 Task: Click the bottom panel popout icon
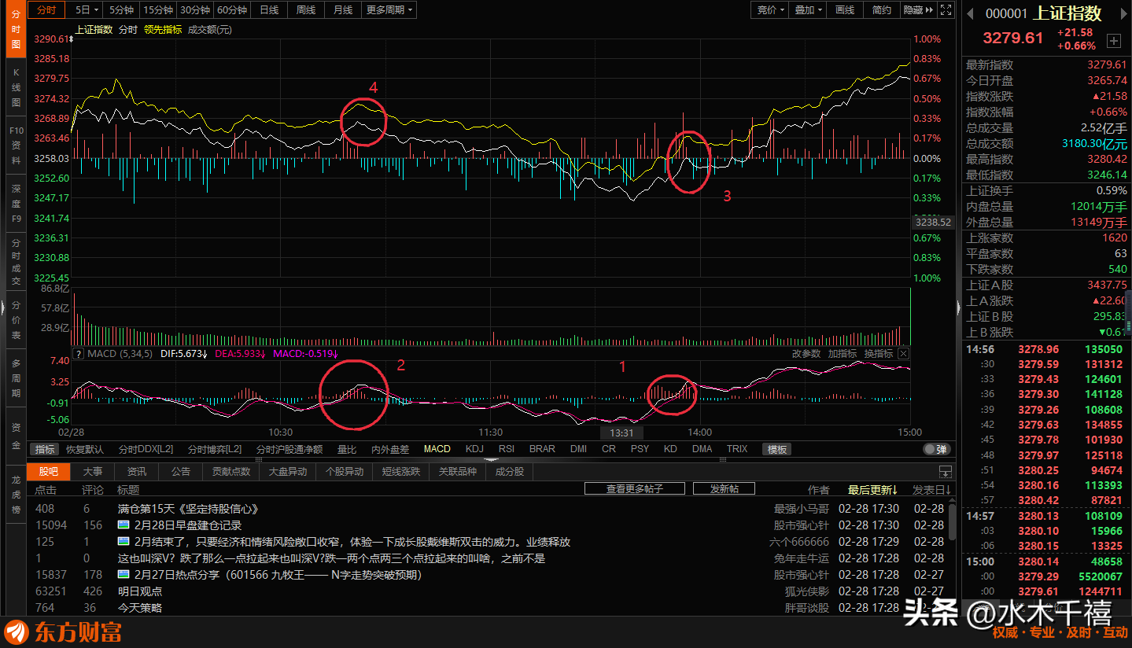[x=945, y=472]
